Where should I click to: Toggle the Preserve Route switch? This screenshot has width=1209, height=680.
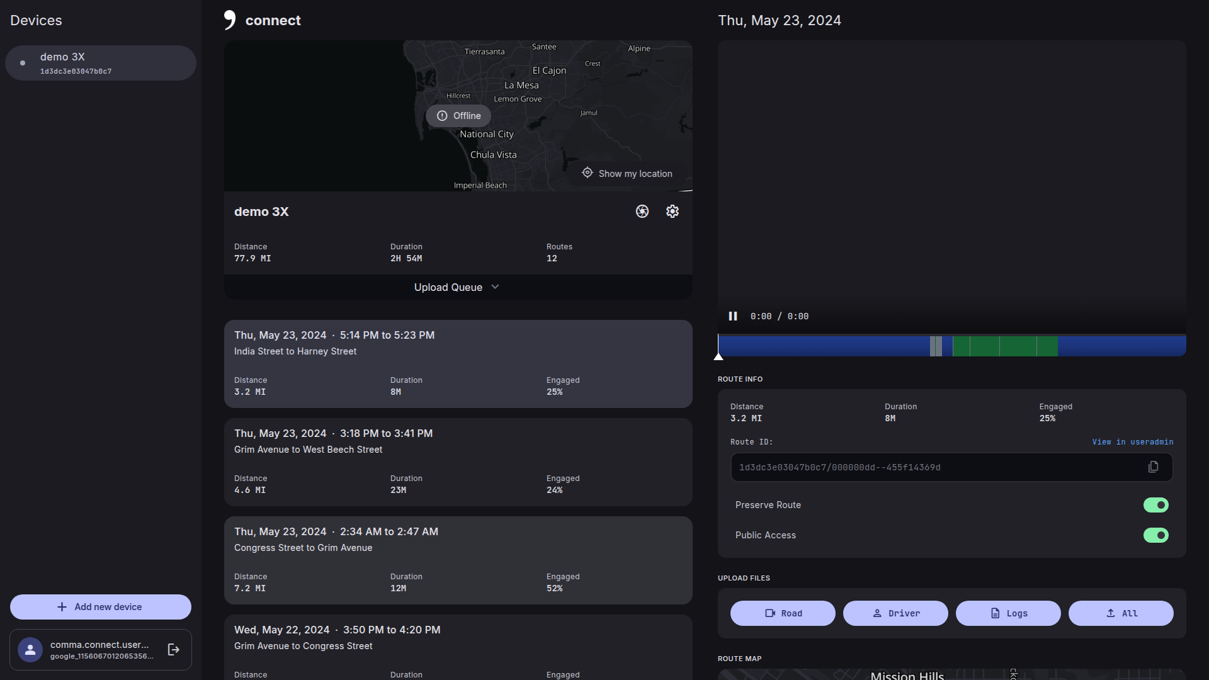[x=1155, y=505]
